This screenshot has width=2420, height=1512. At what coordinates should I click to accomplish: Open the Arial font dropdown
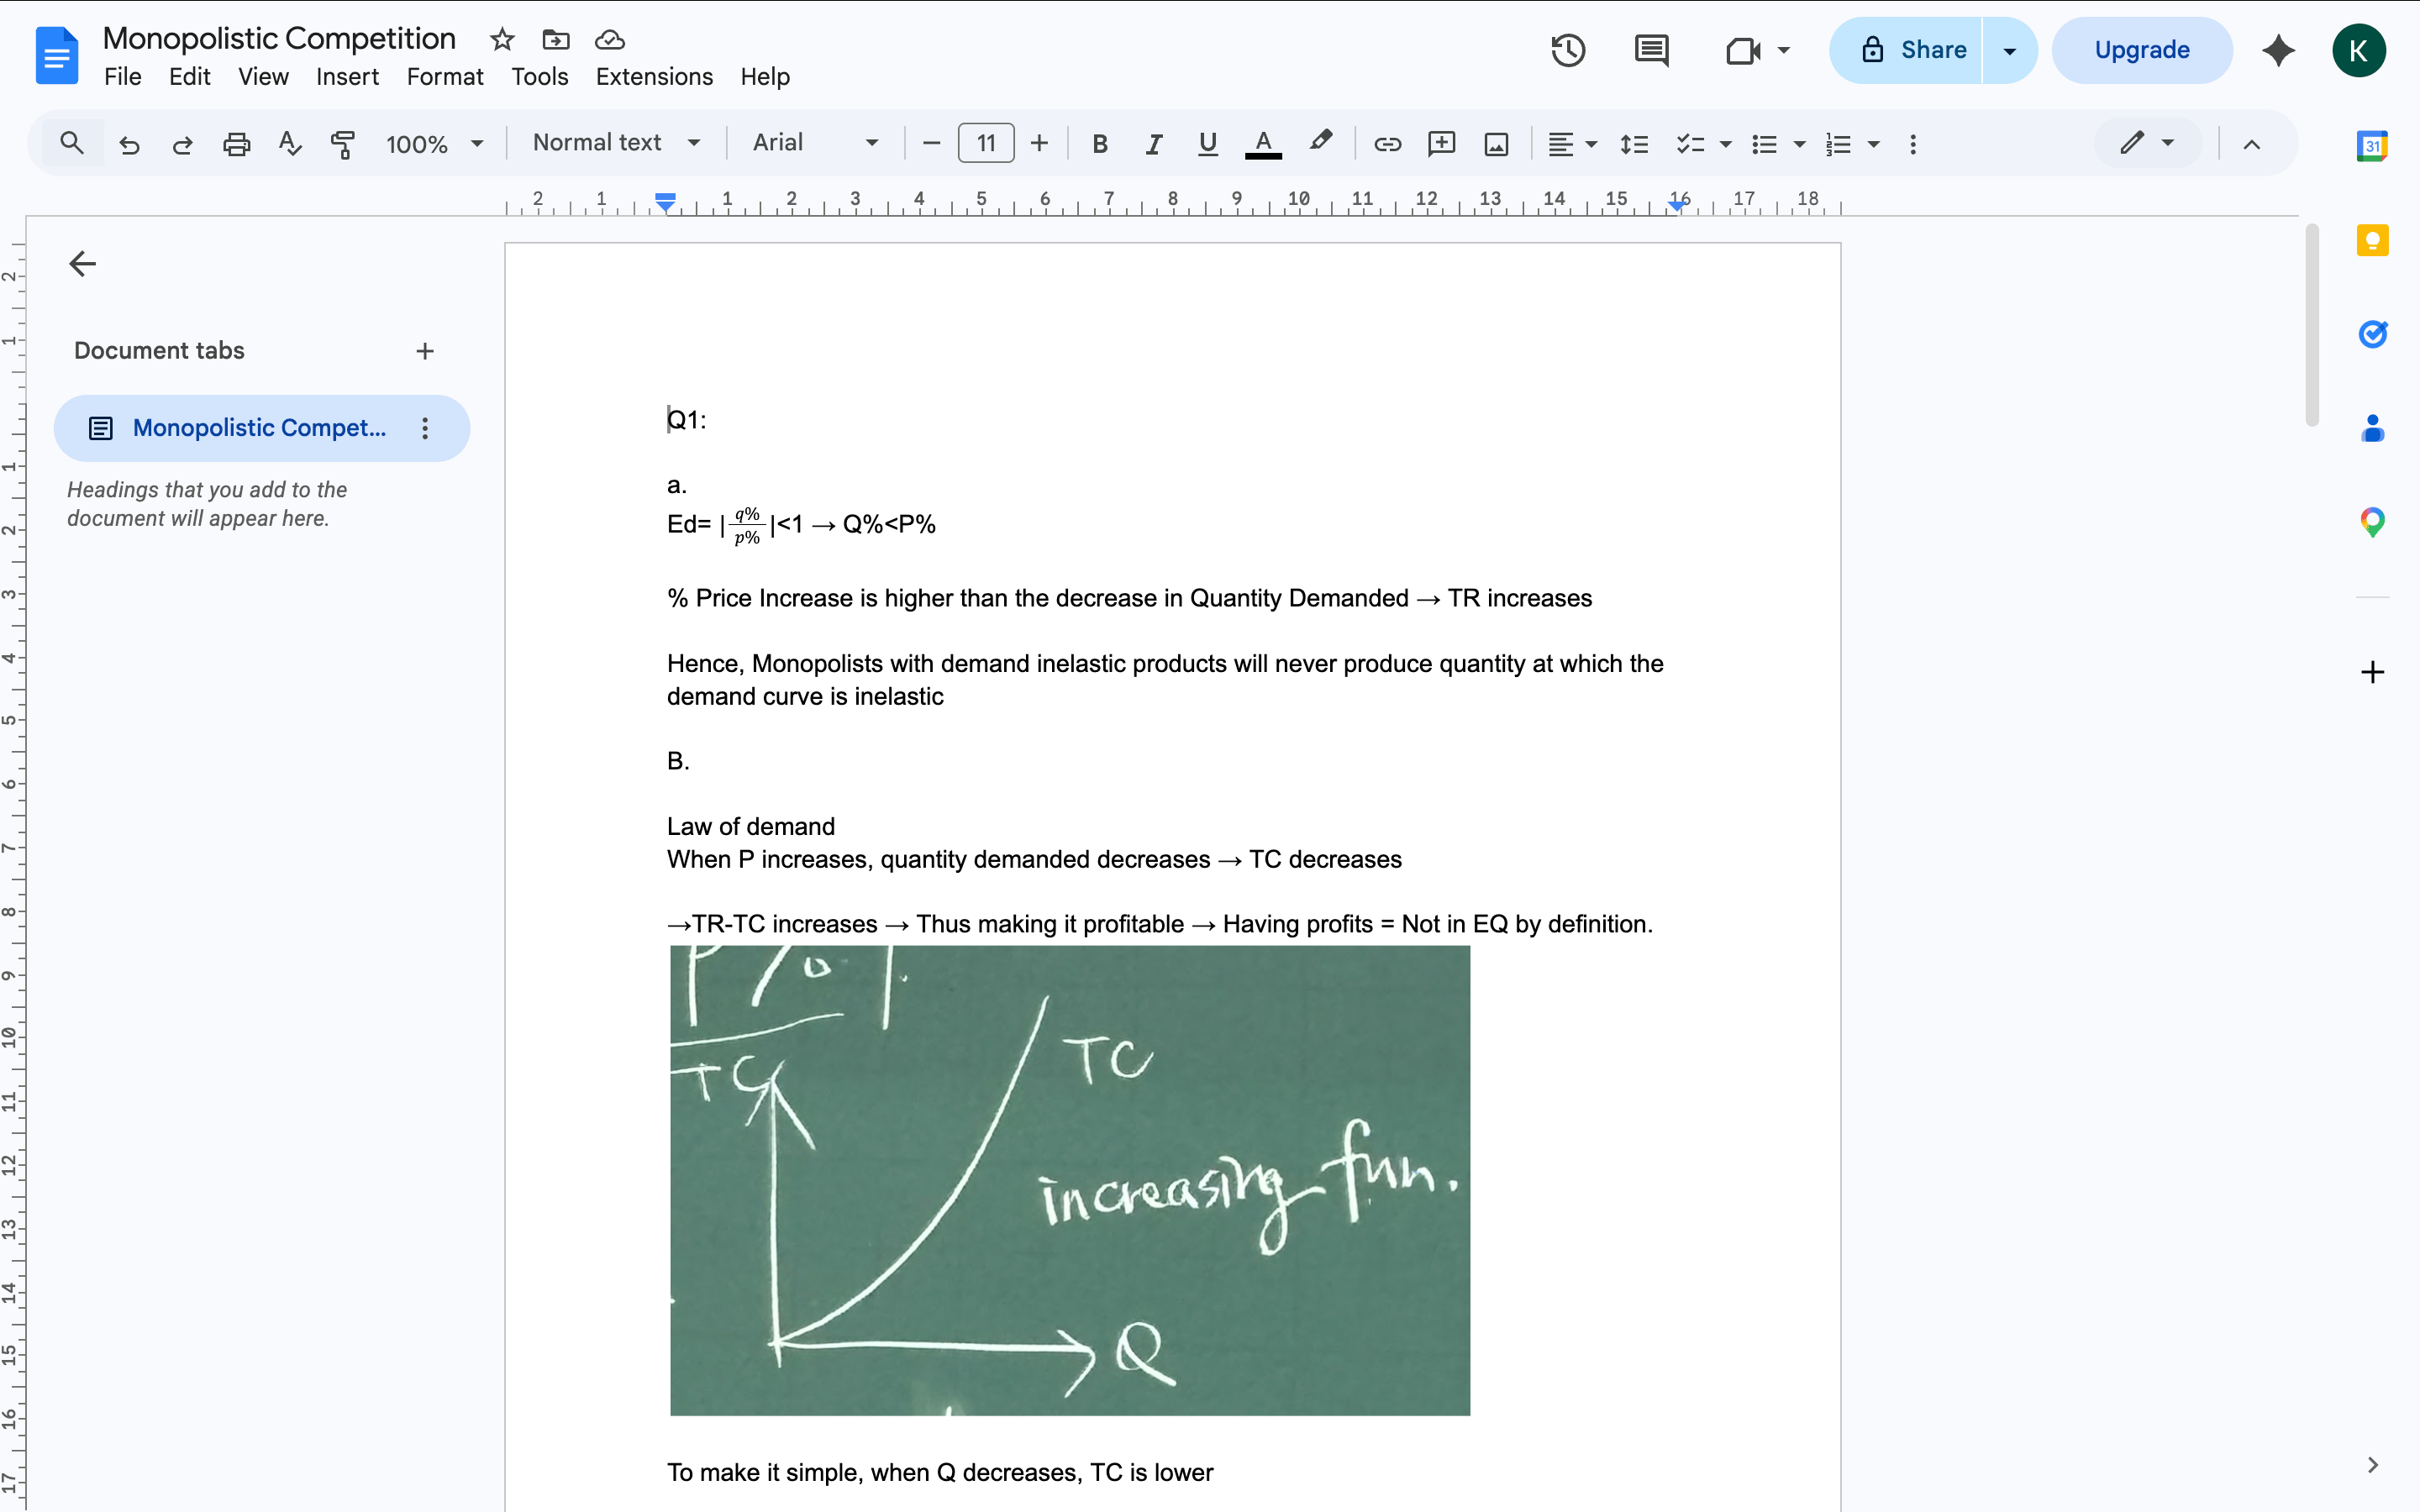pyautogui.click(x=815, y=143)
